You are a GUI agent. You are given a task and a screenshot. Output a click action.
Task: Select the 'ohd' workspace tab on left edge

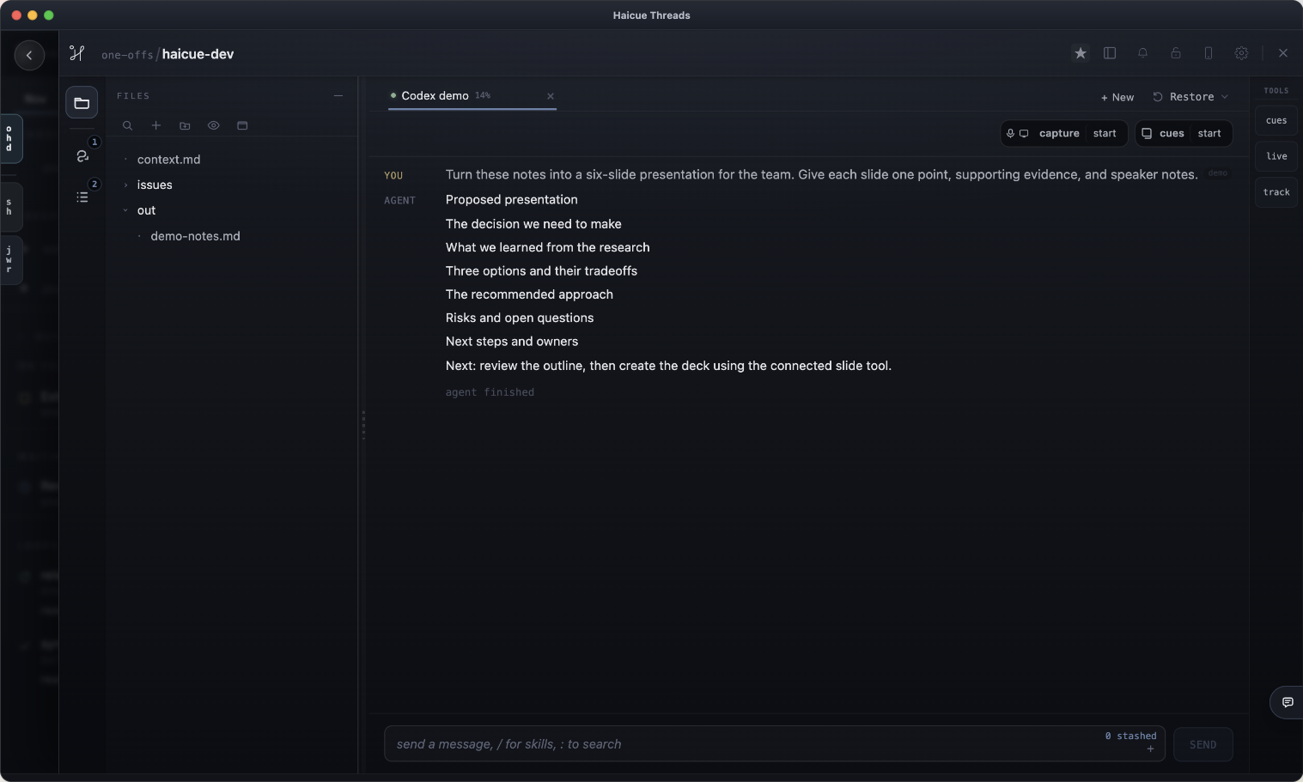tap(10, 139)
